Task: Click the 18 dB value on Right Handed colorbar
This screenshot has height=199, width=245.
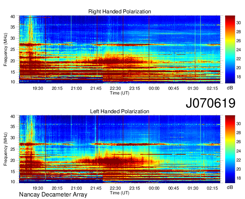Action: click(239, 77)
